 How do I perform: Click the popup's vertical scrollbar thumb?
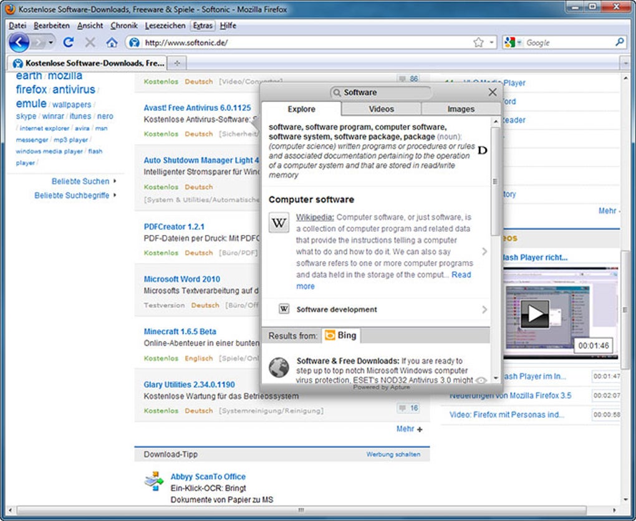pos(495,181)
